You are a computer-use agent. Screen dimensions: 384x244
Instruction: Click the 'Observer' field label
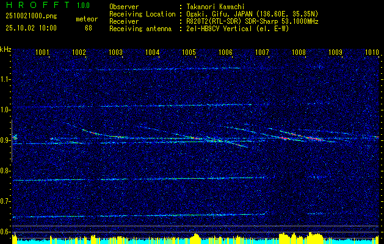(x=124, y=7)
